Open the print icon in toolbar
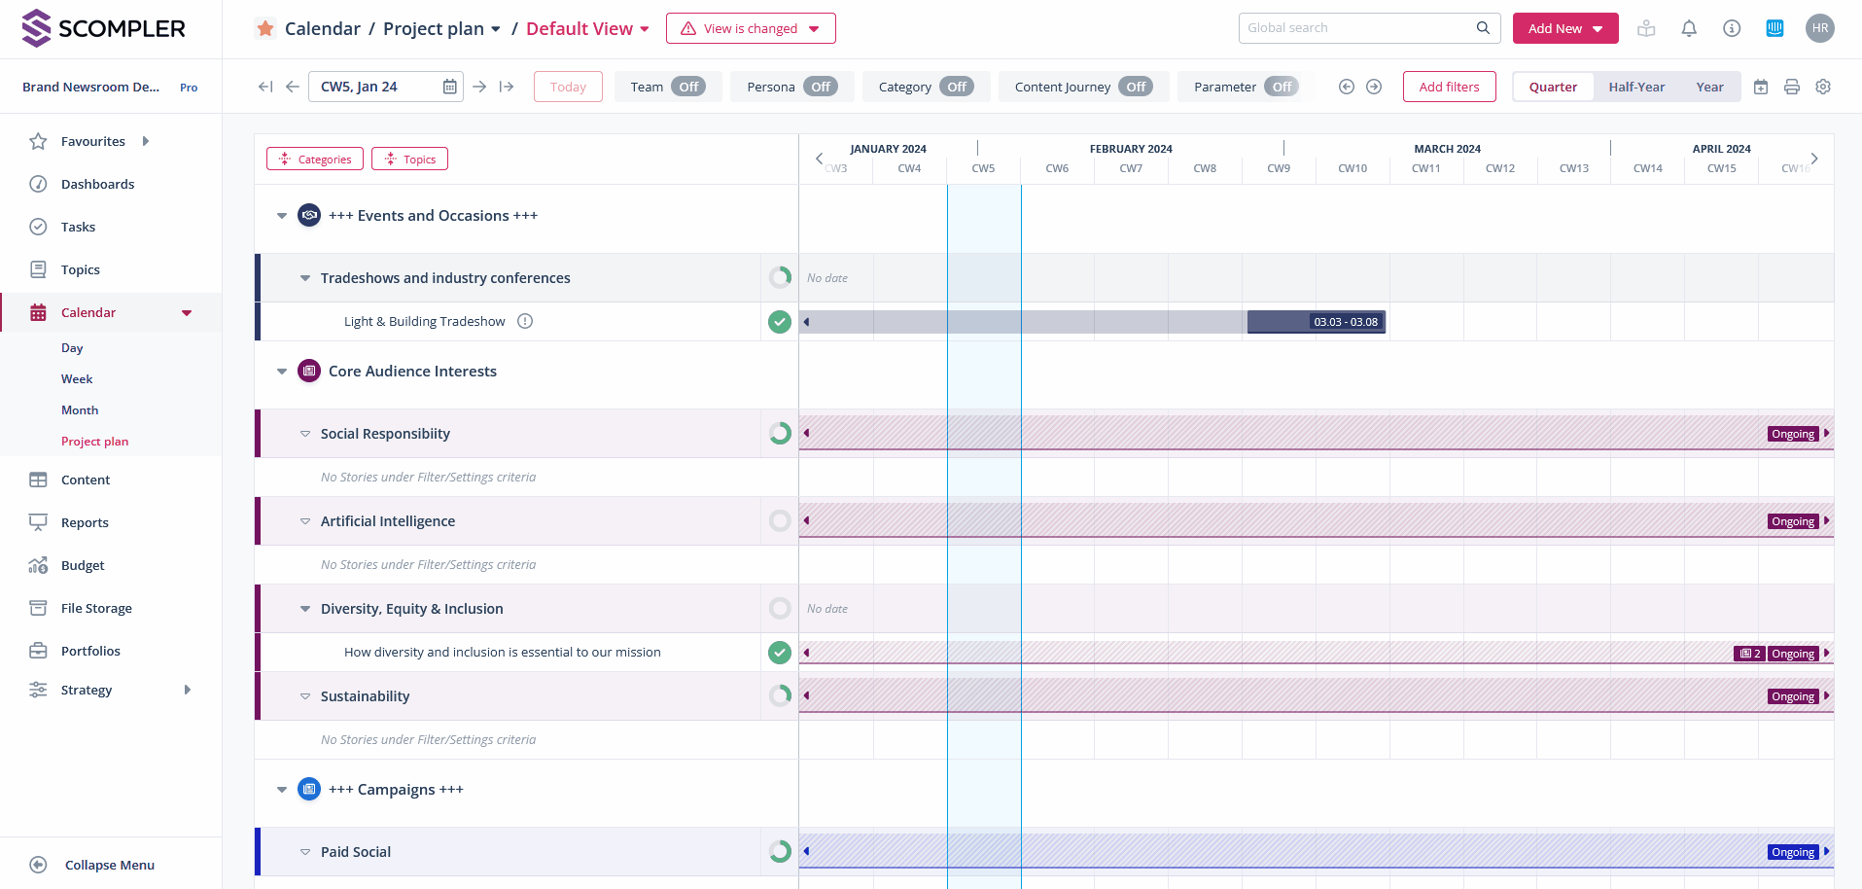The height and width of the screenshot is (889, 1862). [x=1792, y=87]
